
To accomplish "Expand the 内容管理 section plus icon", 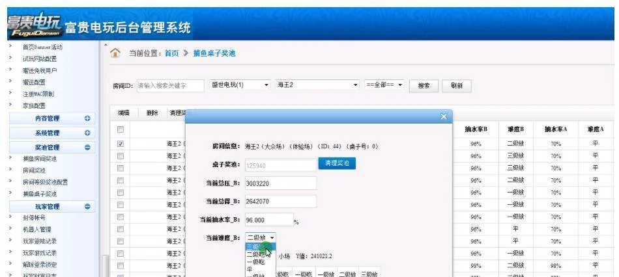I will pos(88,118).
